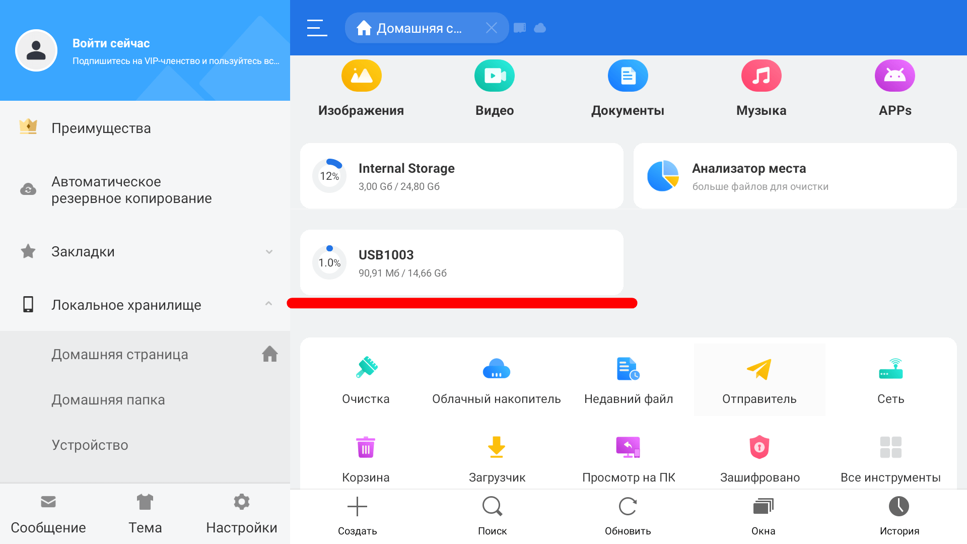Show Все инструменты all tools
The image size is (967, 544).
891,459
